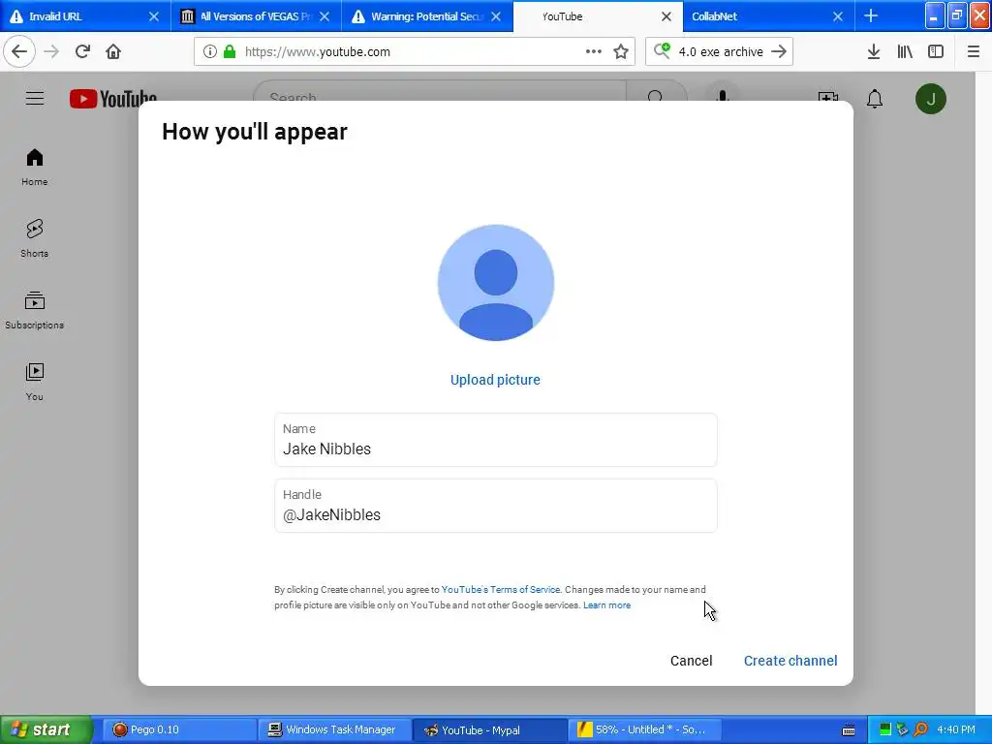Click YouTube search magnifier button
992x744 pixels.
click(x=656, y=96)
